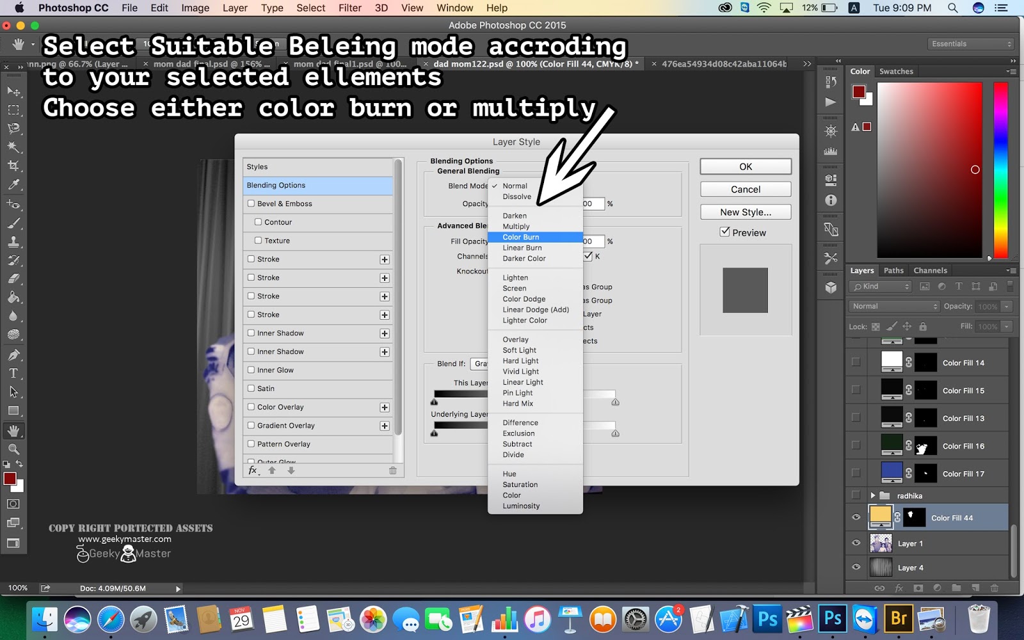Screen dimensions: 1024x640
Task: Click the foreground color swatch in Color panel
Action: click(x=859, y=92)
